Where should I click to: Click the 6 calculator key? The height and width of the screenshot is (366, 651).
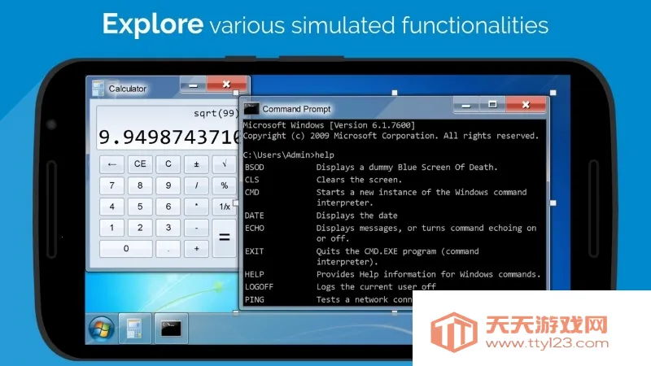pos(168,207)
